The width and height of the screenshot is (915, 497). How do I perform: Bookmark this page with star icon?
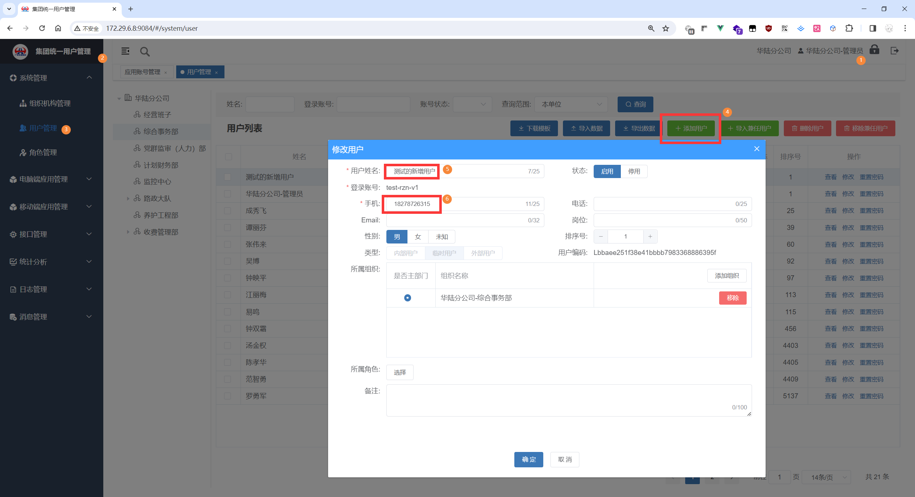(666, 28)
